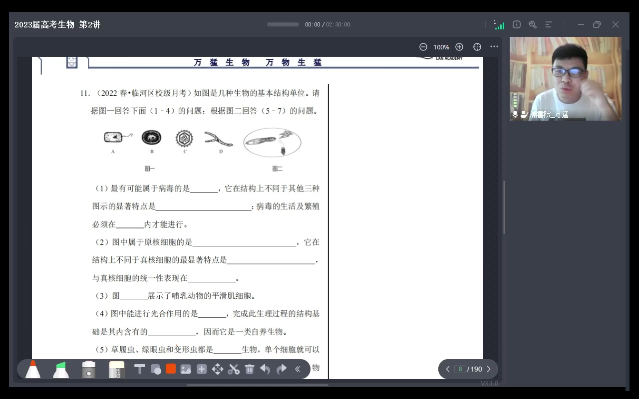Add a new whiteboard page

[202, 369]
